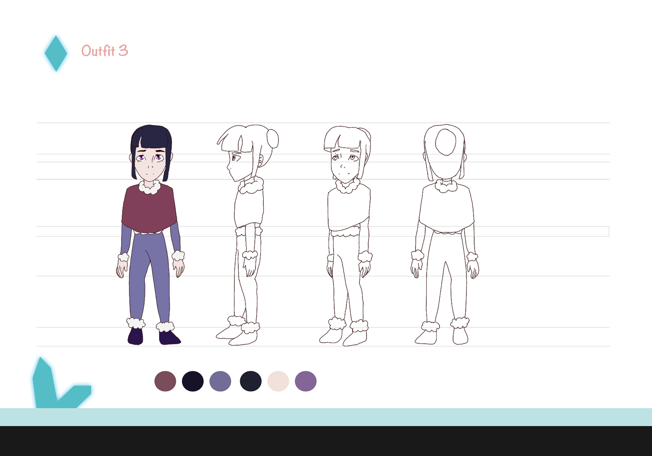
Task: Choose the pale skin-tone color swatch
Action: (x=278, y=381)
